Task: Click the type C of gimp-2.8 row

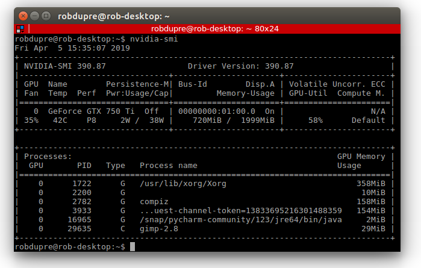Action: point(123,229)
